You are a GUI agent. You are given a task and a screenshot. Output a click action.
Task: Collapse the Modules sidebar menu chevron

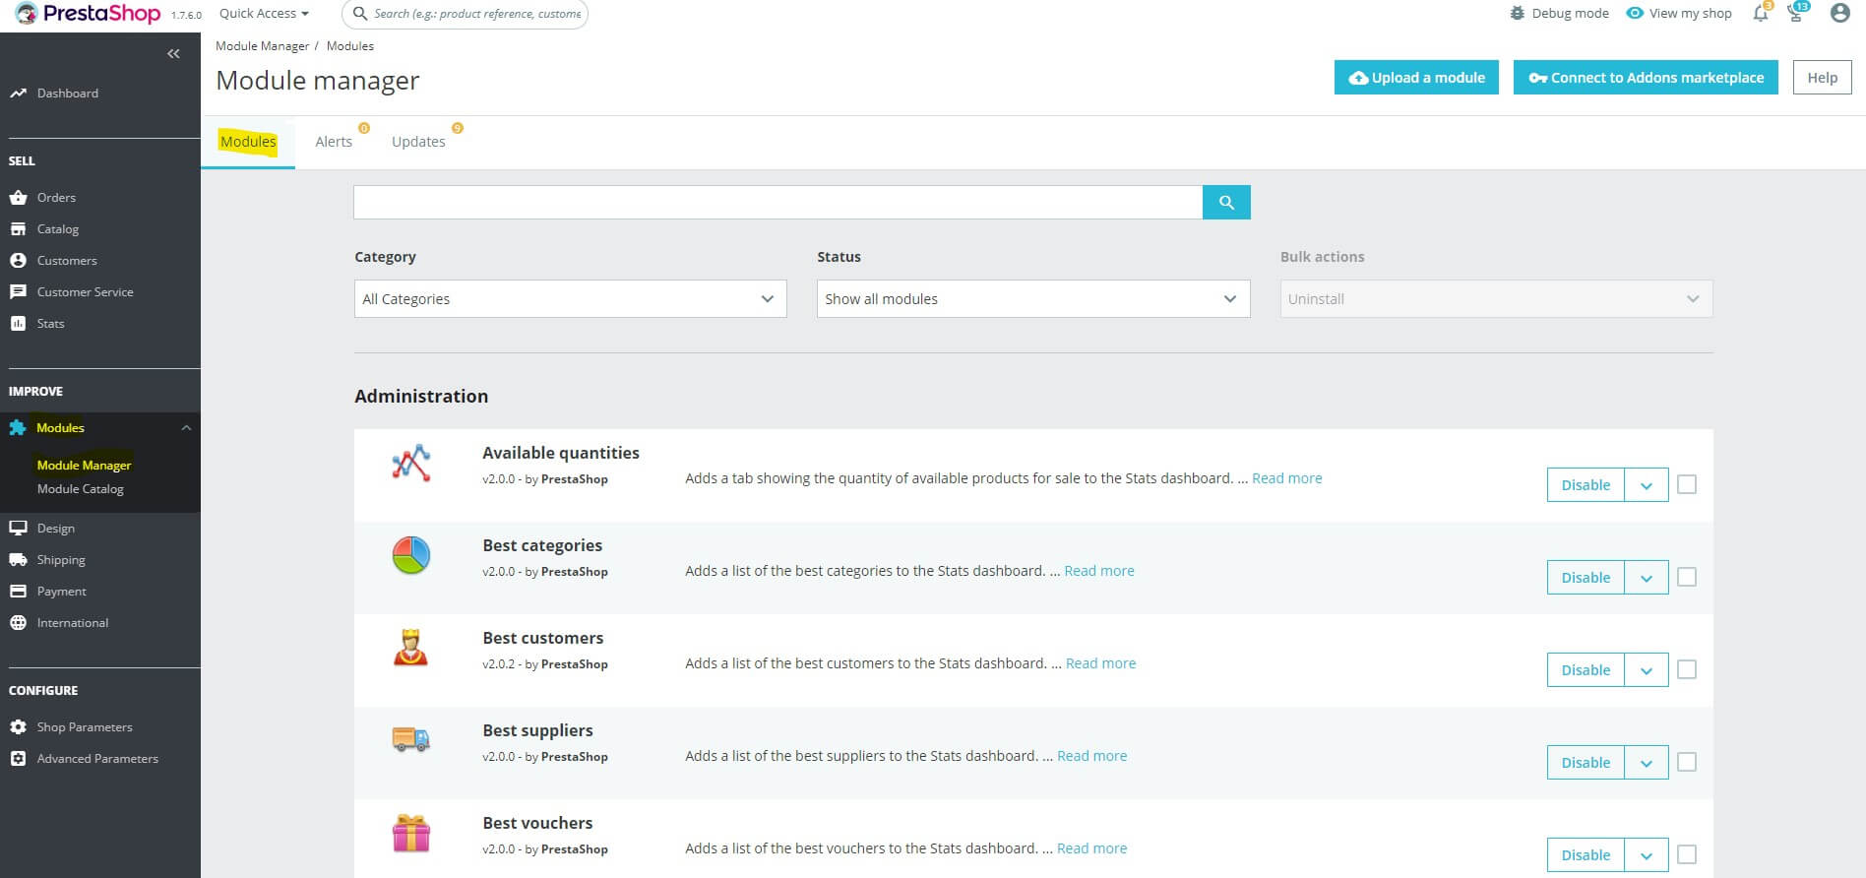tap(186, 428)
